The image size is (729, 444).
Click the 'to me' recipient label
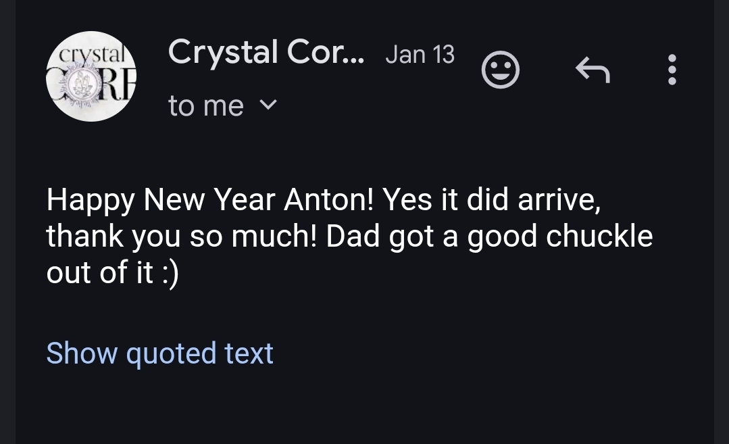(x=206, y=106)
